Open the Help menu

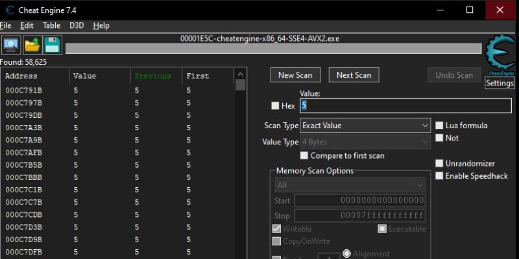(x=101, y=25)
